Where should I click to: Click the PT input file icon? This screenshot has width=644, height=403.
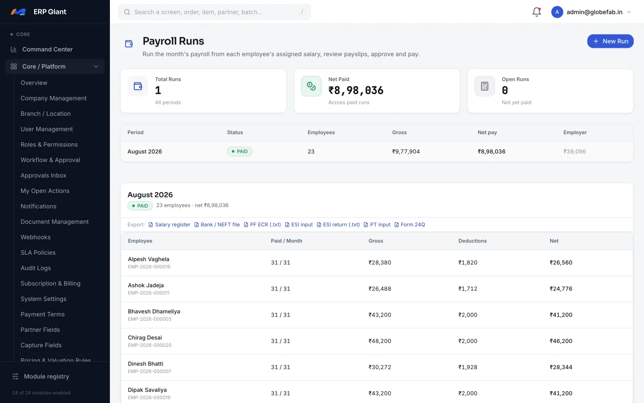click(366, 225)
